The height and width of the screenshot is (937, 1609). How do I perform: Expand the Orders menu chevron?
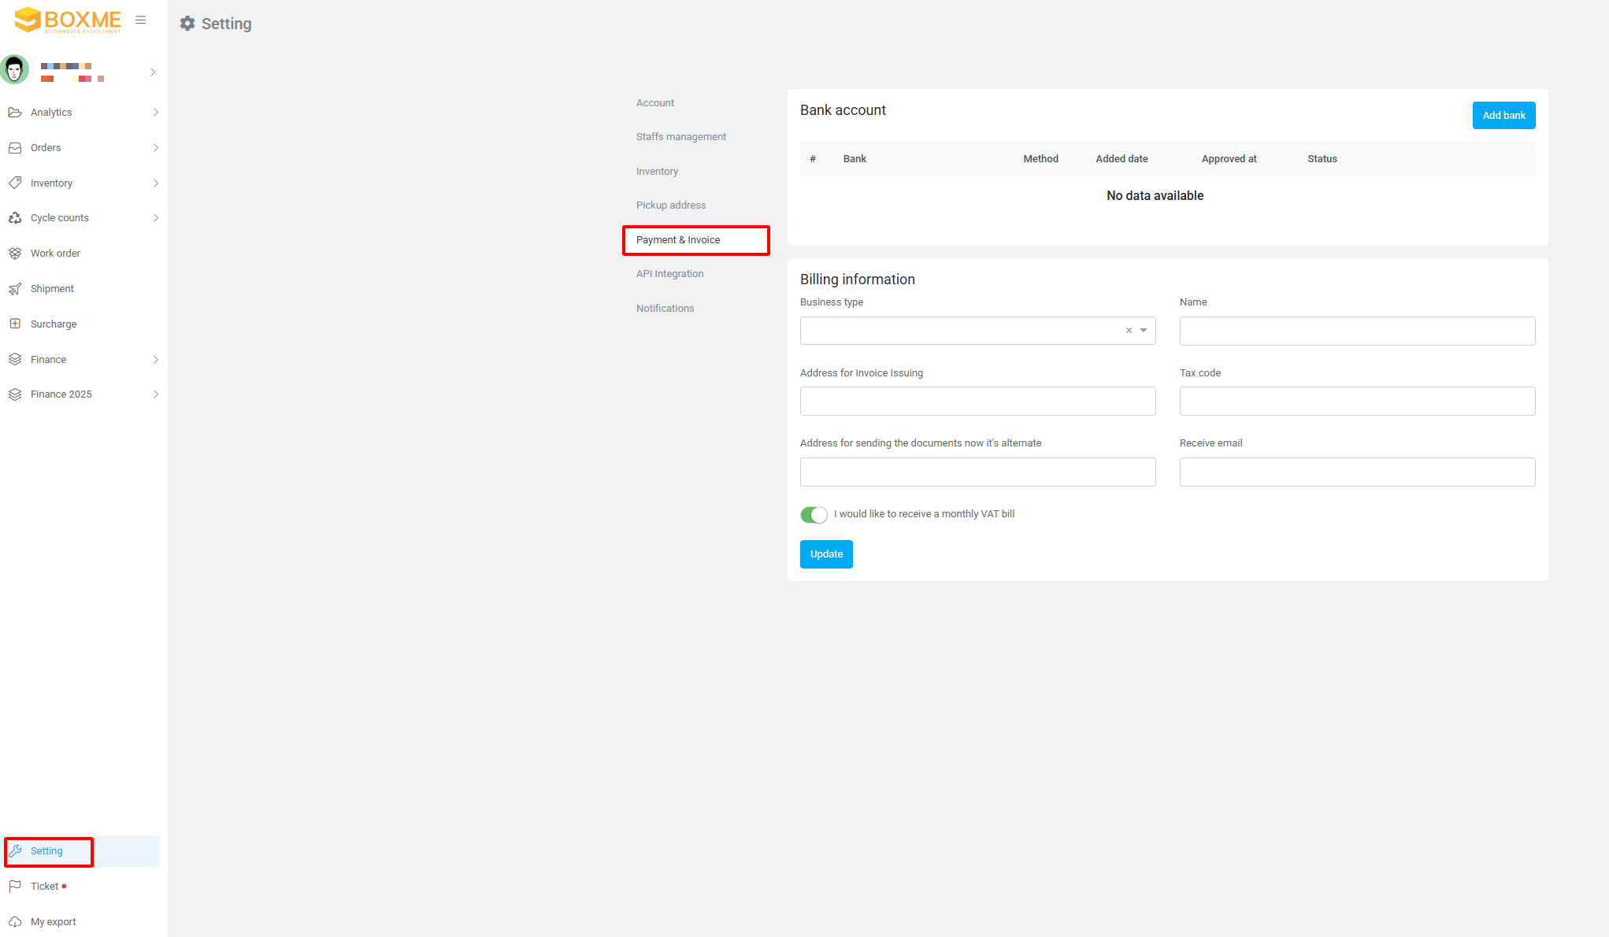click(156, 148)
